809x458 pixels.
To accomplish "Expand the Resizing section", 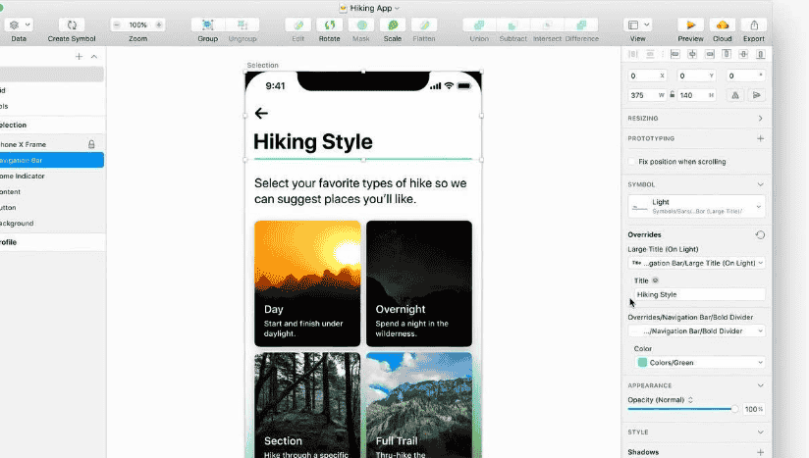I will 760,118.
